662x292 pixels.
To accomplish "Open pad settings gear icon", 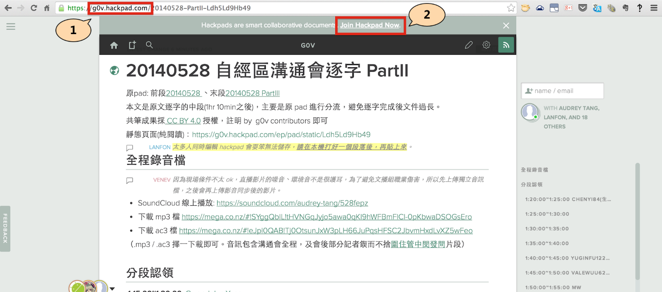I will pos(486,45).
